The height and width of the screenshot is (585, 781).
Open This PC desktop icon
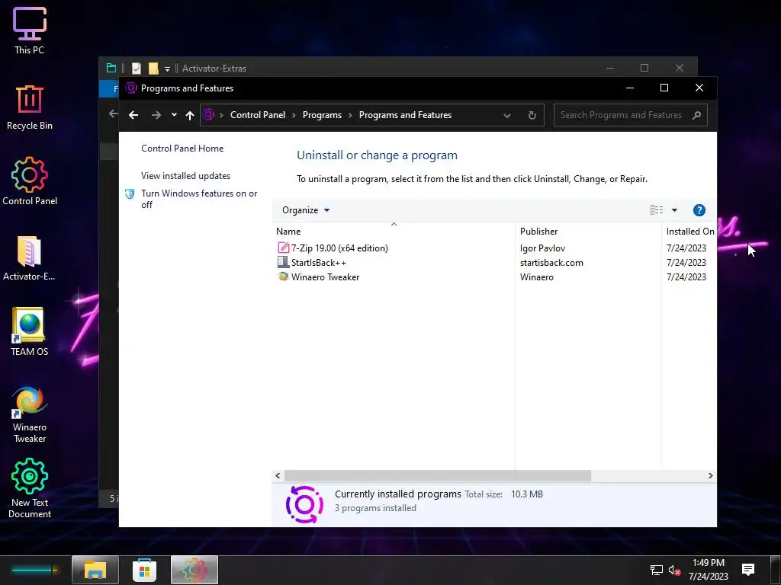[30, 30]
